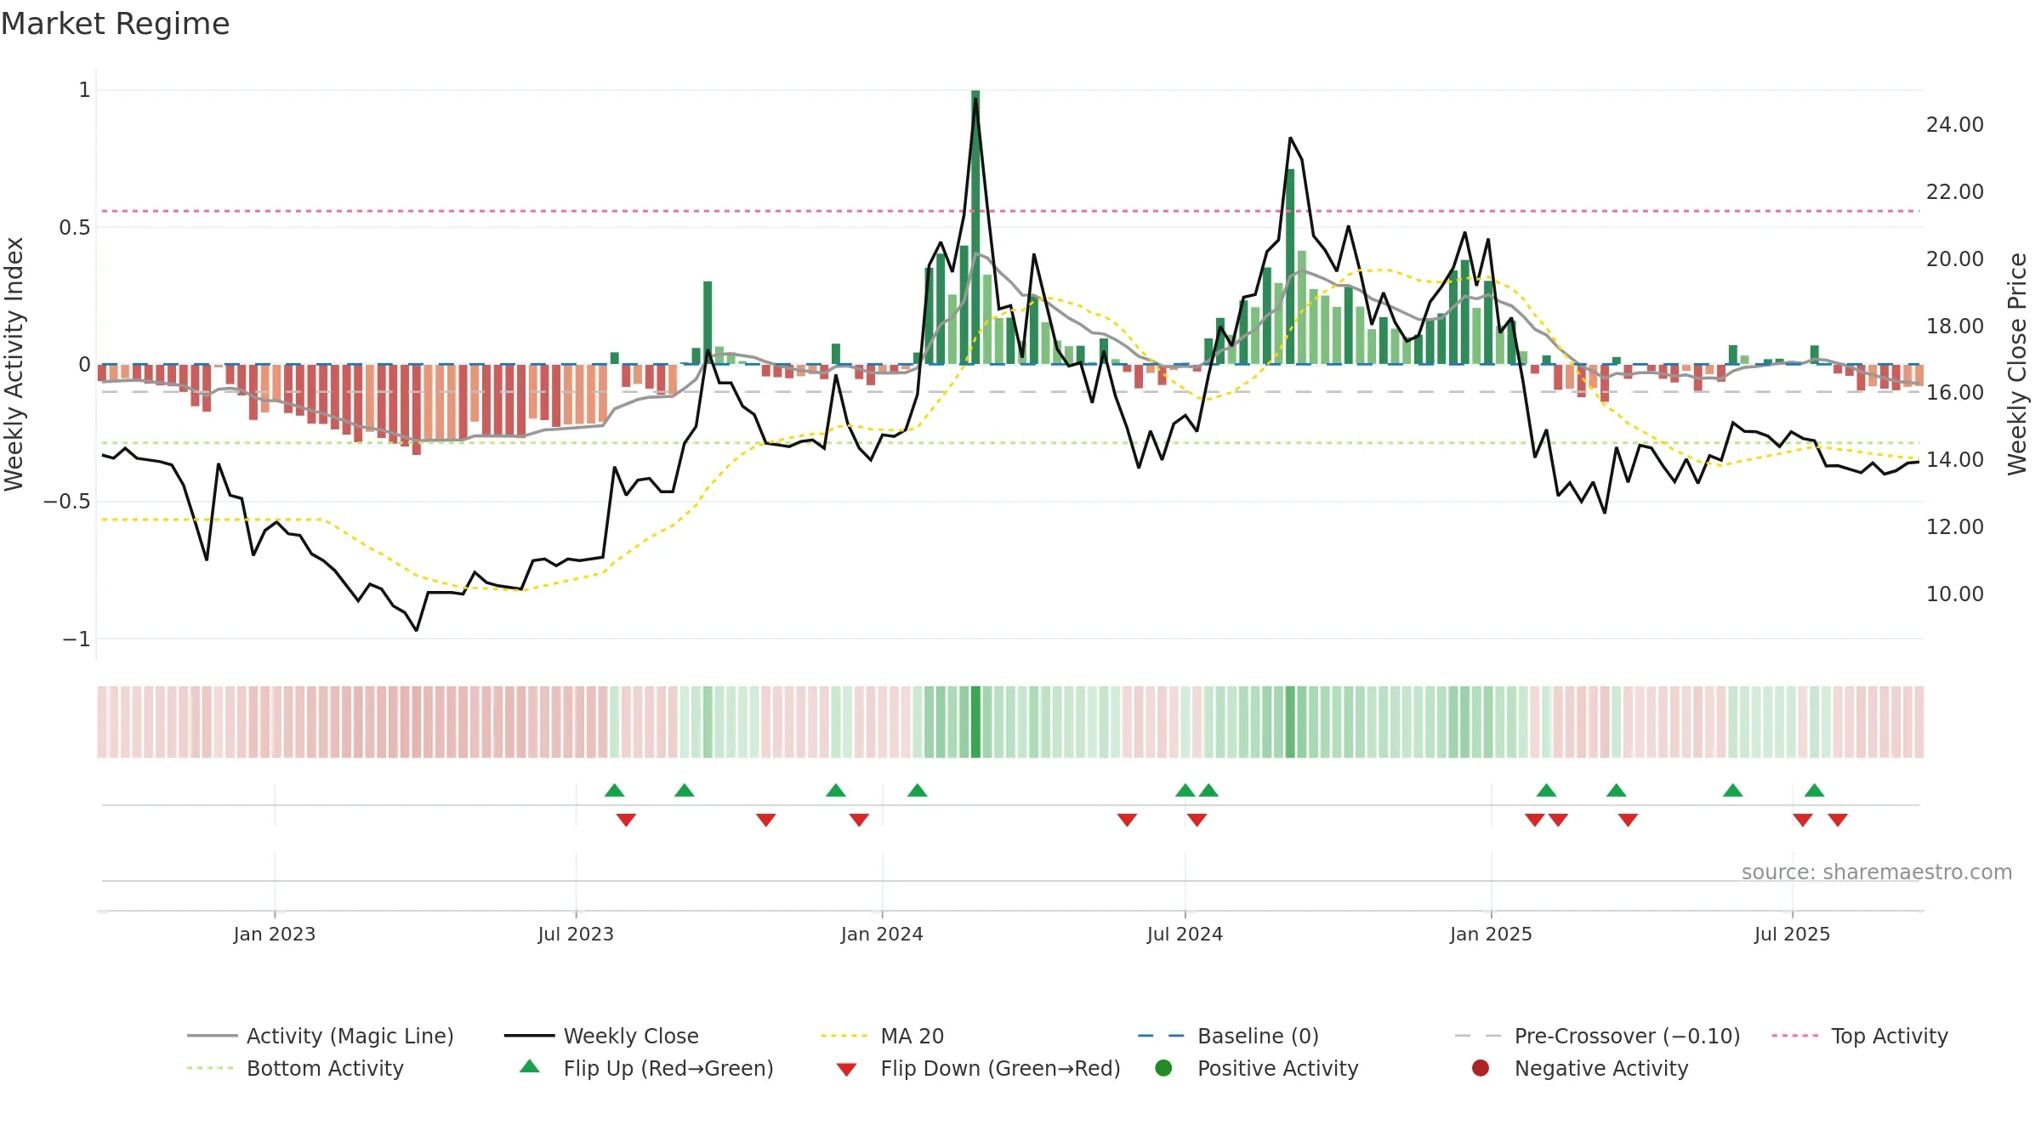Click the Market Regime chart title
The image size is (2041, 1148).
click(x=115, y=24)
